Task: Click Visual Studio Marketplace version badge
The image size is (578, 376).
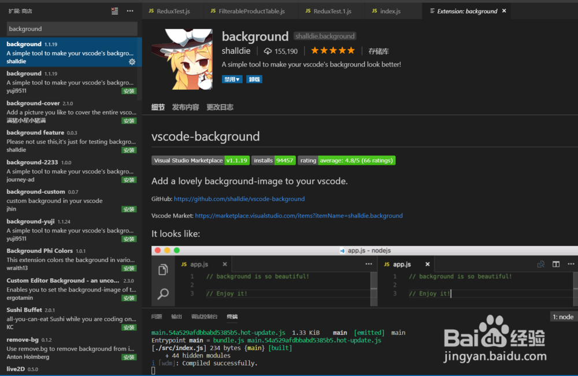Action: click(x=201, y=160)
